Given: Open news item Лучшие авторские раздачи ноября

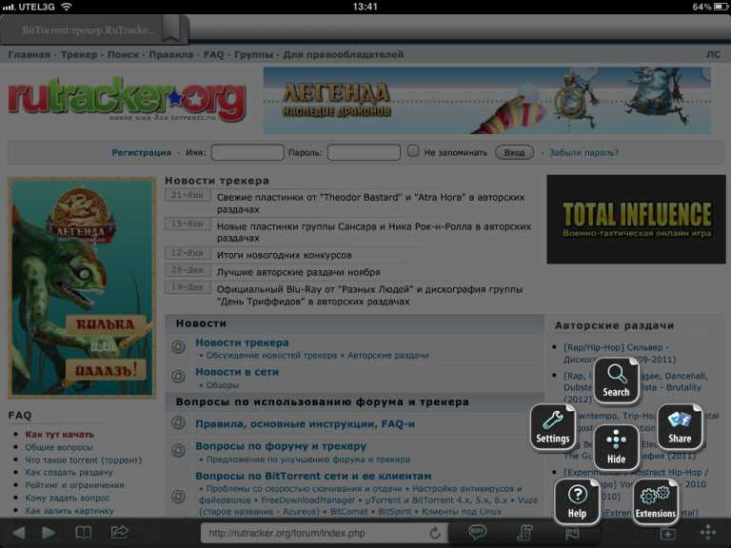Looking at the screenshot, I should (298, 272).
